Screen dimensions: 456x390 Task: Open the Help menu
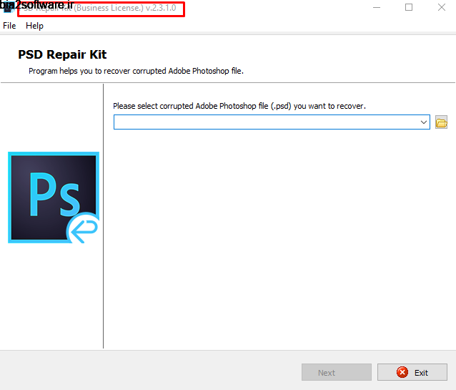[x=34, y=26]
